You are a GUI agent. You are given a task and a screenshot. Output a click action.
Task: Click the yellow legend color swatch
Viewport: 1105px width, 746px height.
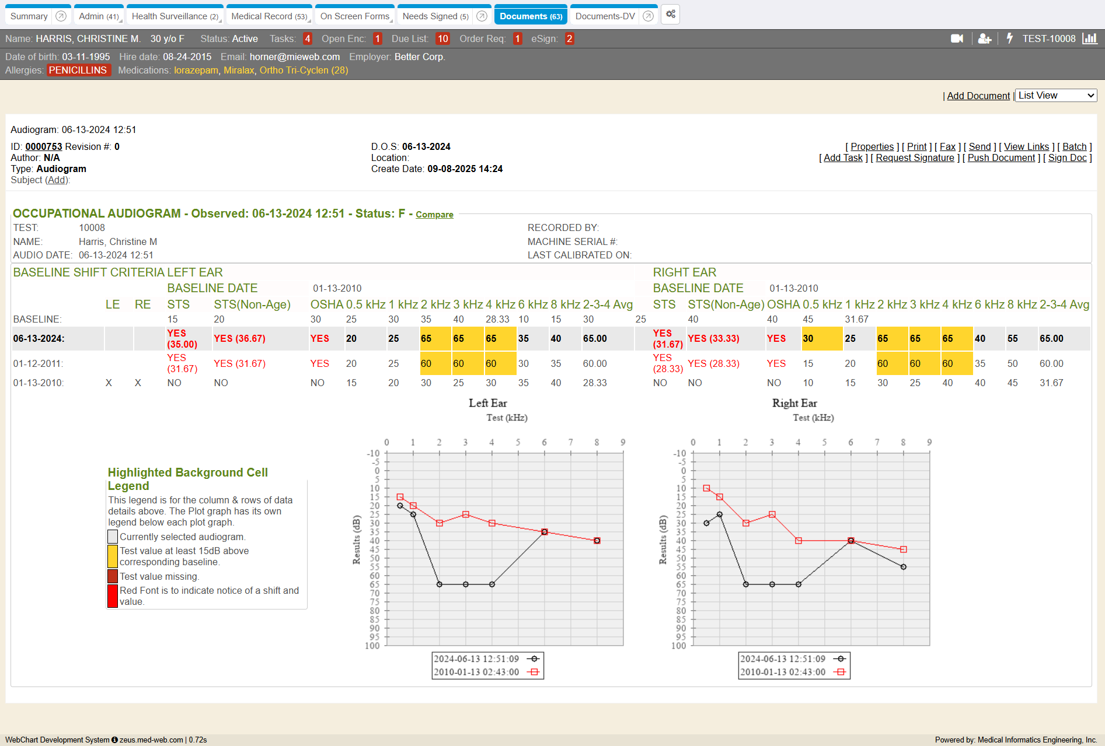coord(113,556)
